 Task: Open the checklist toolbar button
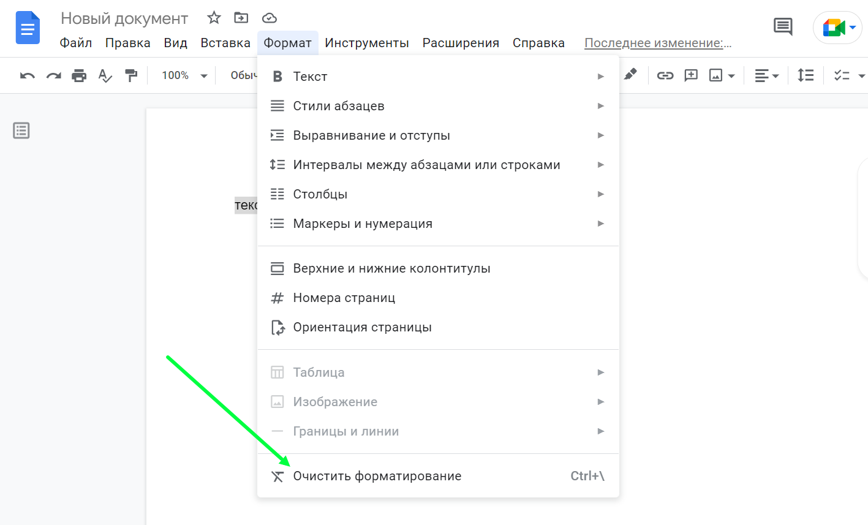[x=842, y=75]
